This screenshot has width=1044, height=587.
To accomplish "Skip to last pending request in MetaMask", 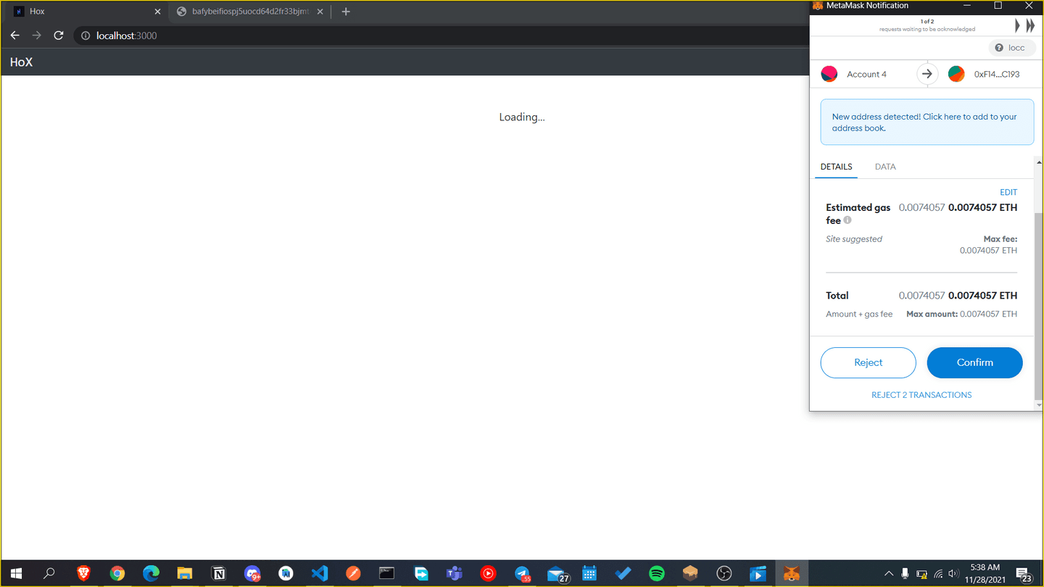I will [x=1030, y=26].
